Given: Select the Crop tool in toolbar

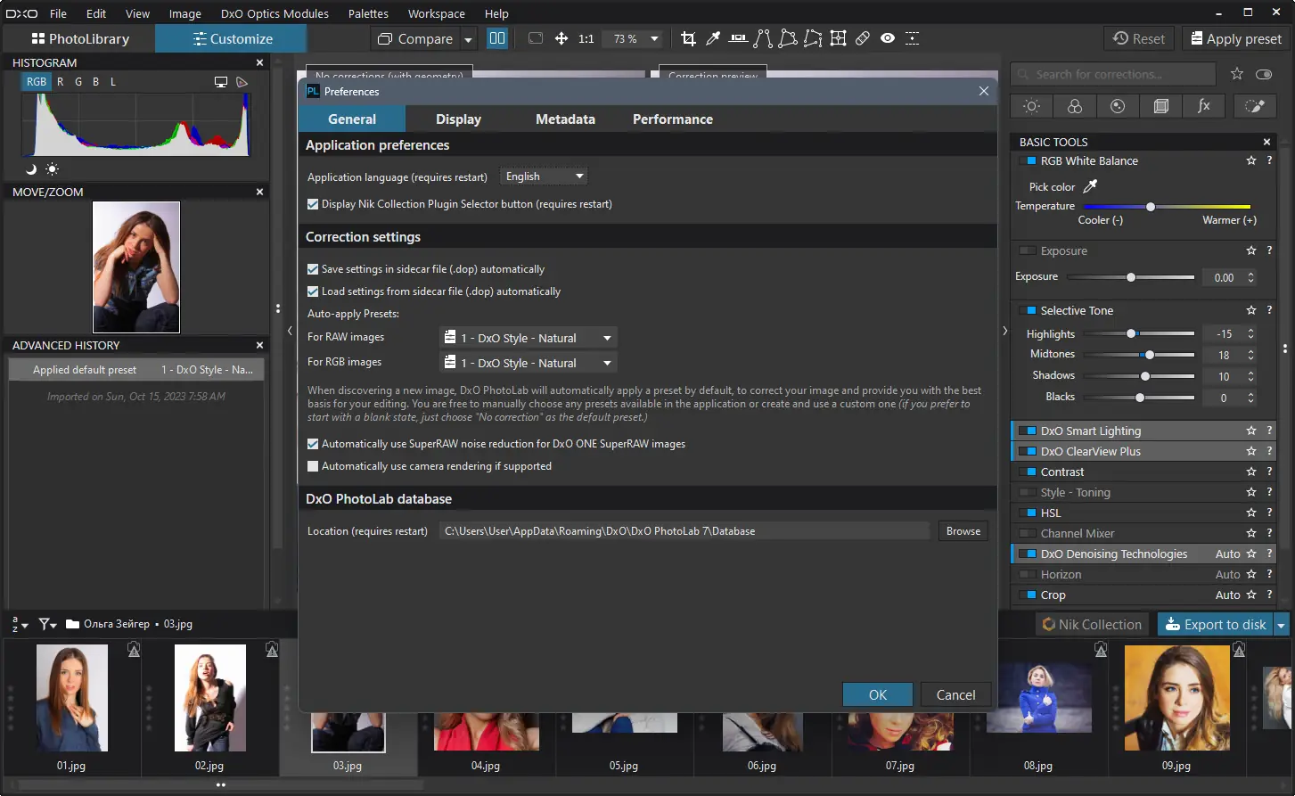Looking at the screenshot, I should [x=688, y=38].
